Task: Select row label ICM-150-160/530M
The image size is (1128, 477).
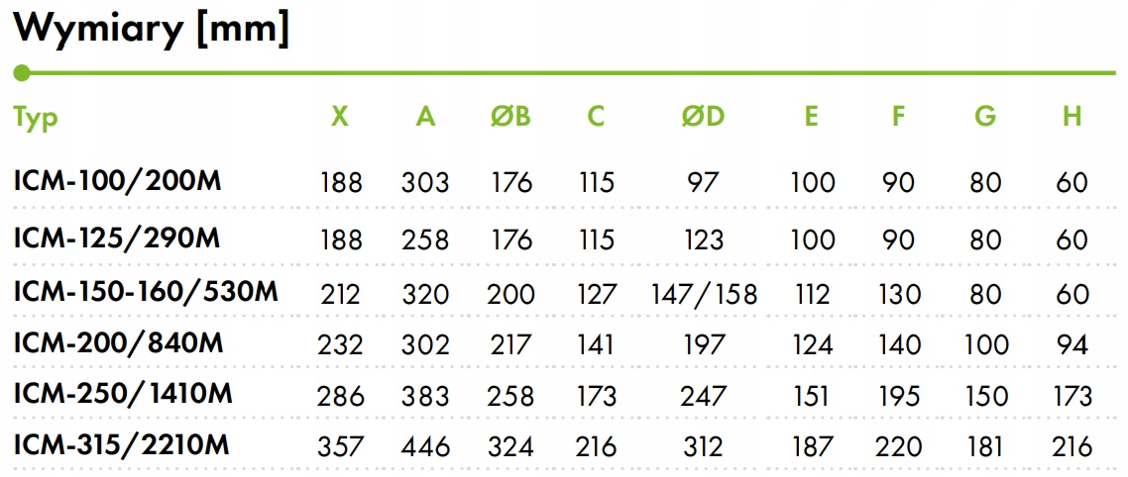Action: pyautogui.click(x=146, y=292)
